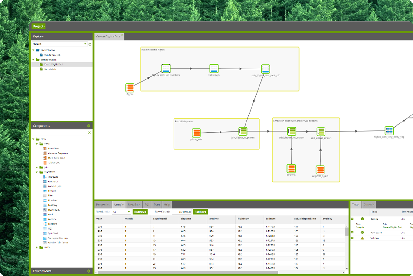
Task: Pick the Replicate component icon
Action: 45,224
